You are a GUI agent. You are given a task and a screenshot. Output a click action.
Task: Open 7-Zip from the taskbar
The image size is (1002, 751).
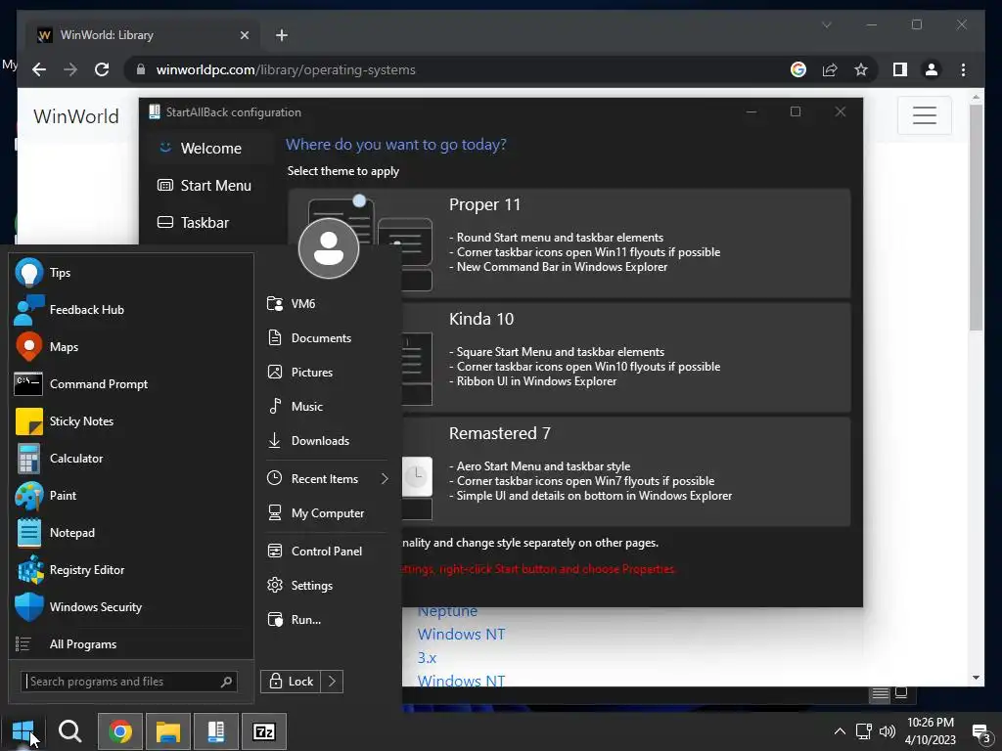click(264, 731)
